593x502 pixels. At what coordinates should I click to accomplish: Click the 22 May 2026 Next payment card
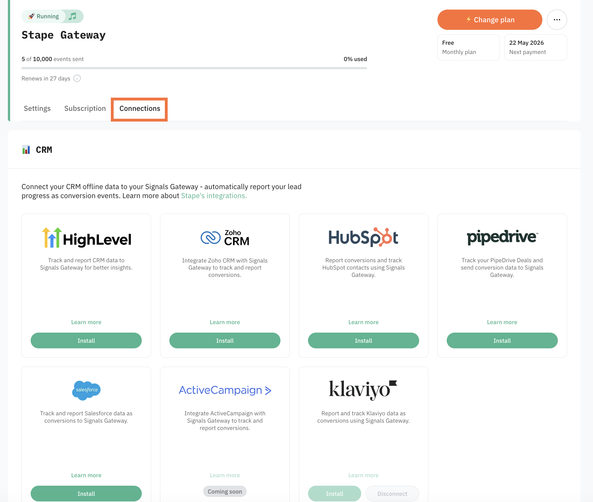tap(536, 47)
